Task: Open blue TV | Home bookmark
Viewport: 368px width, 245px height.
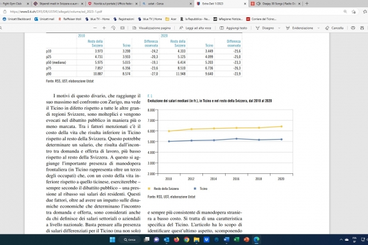Action: 150,19
